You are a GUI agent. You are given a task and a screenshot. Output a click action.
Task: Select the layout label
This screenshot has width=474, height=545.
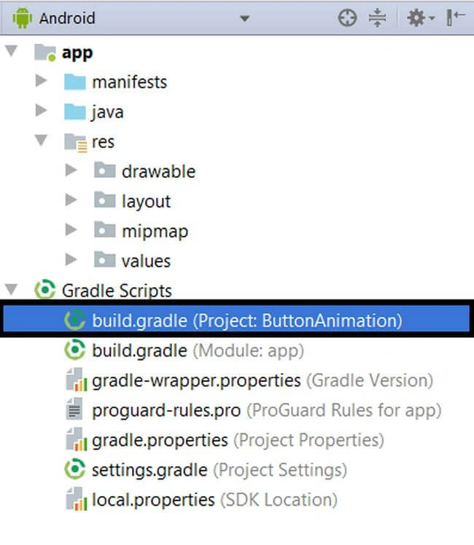[146, 202]
